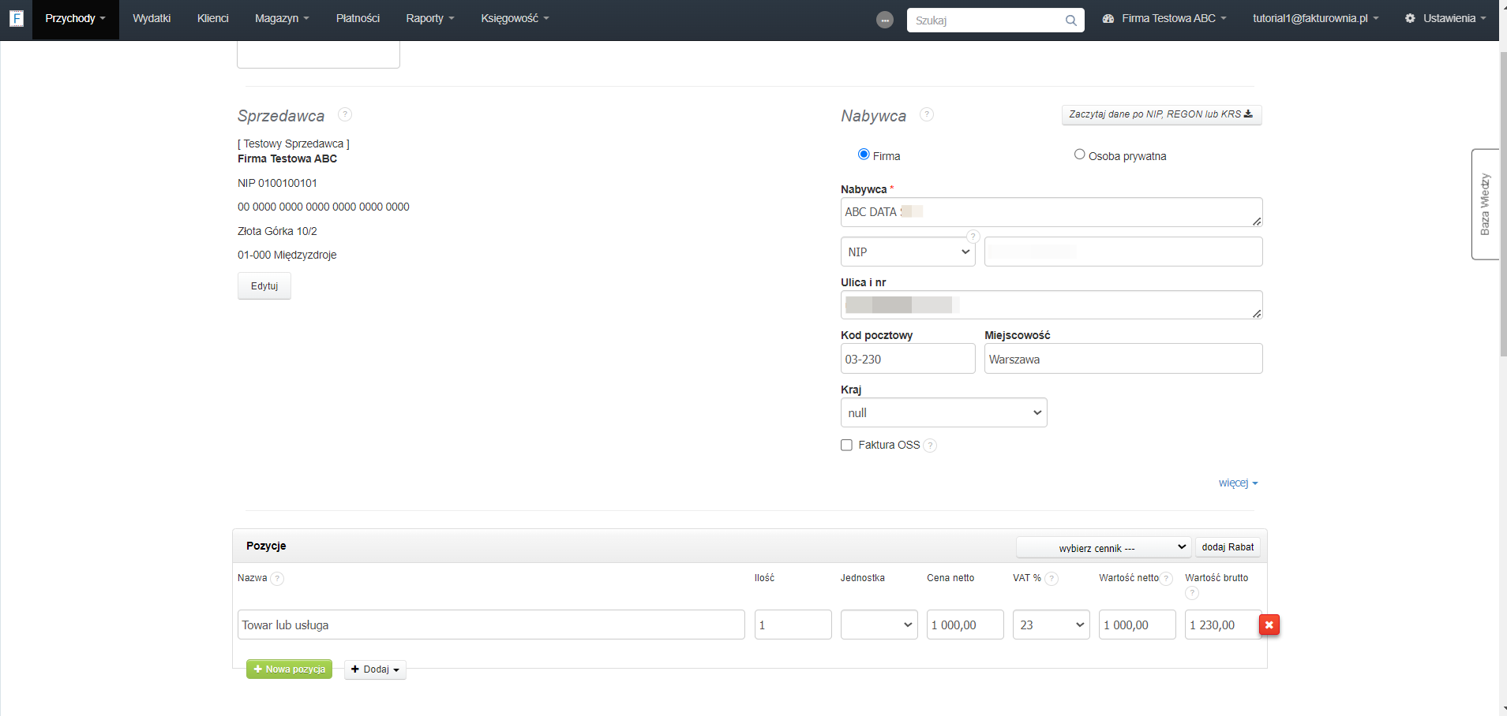Click the green Nowa pozycja button
The height and width of the screenshot is (716, 1507).
coord(289,669)
